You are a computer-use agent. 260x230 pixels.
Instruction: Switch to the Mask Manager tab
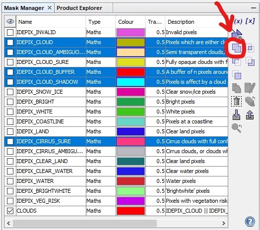point(24,8)
